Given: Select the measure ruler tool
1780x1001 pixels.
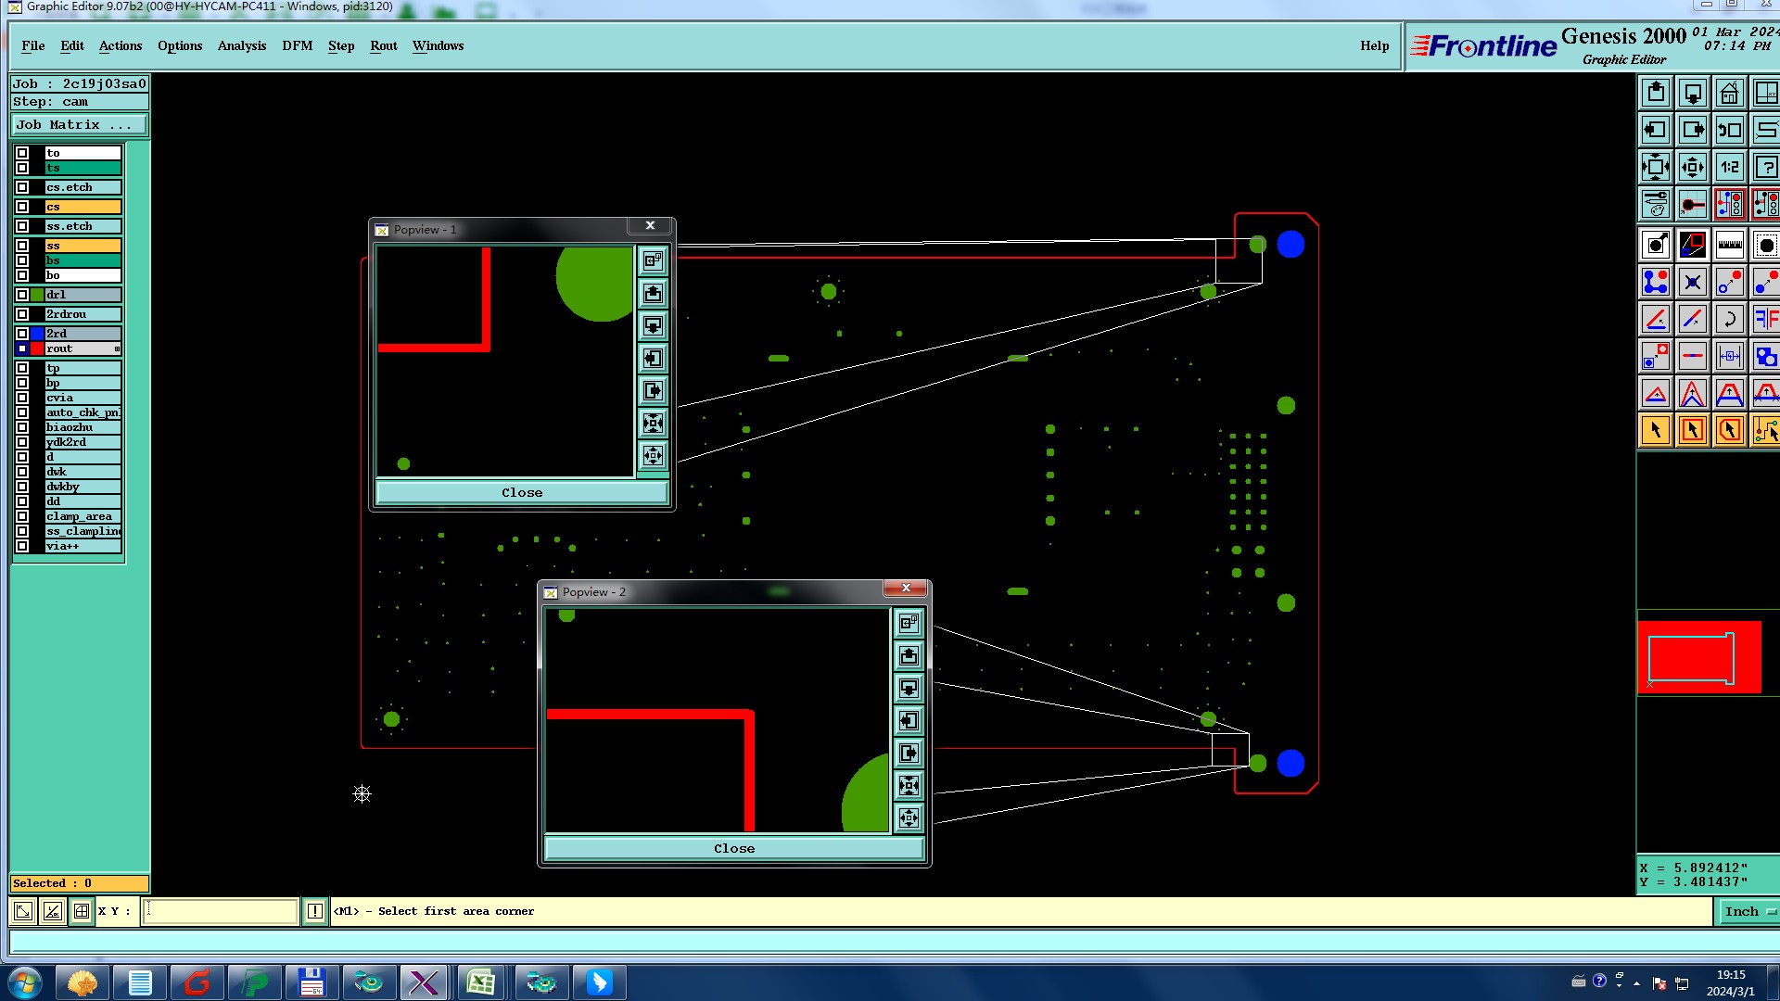Looking at the screenshot, I should tap(1729, 246).
